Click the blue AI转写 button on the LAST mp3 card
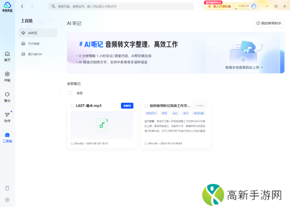The height and width of the screenshot is (207, 290). tap(127, 106)
